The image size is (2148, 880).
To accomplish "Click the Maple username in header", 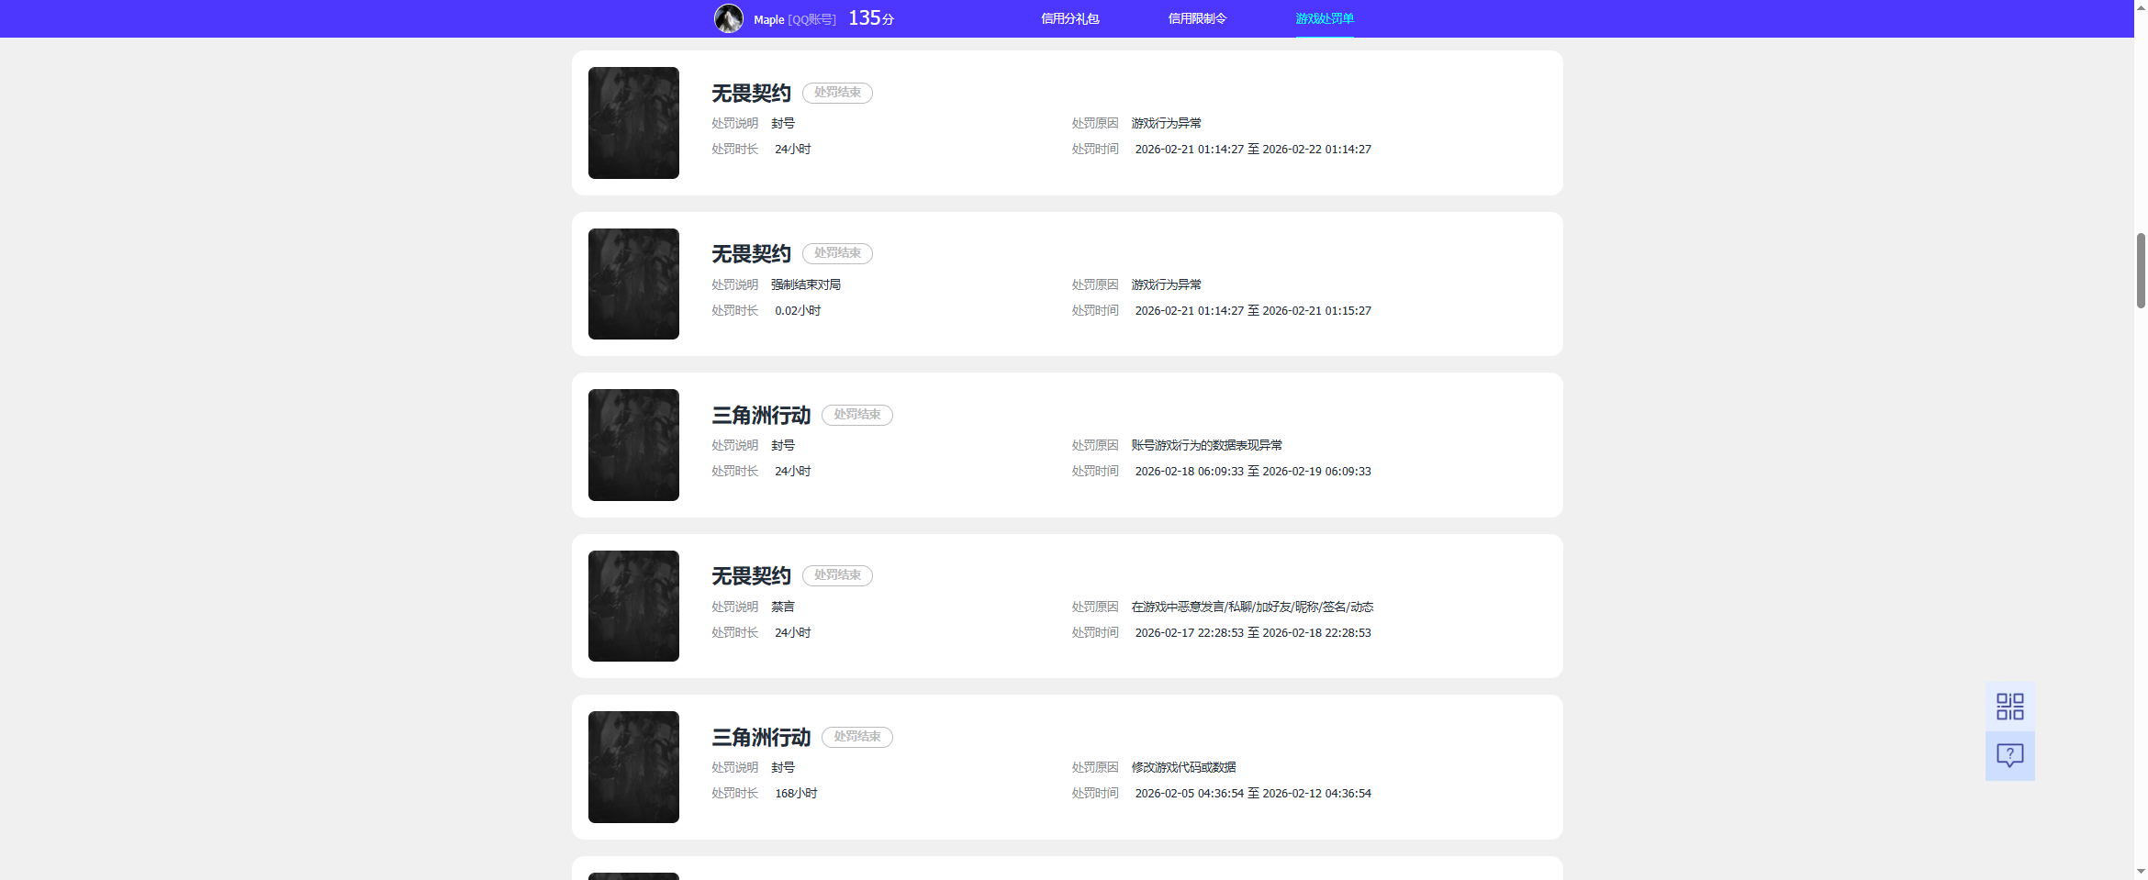I will click(769, 19).
